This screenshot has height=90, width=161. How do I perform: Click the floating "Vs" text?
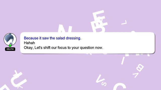(101, 80)
